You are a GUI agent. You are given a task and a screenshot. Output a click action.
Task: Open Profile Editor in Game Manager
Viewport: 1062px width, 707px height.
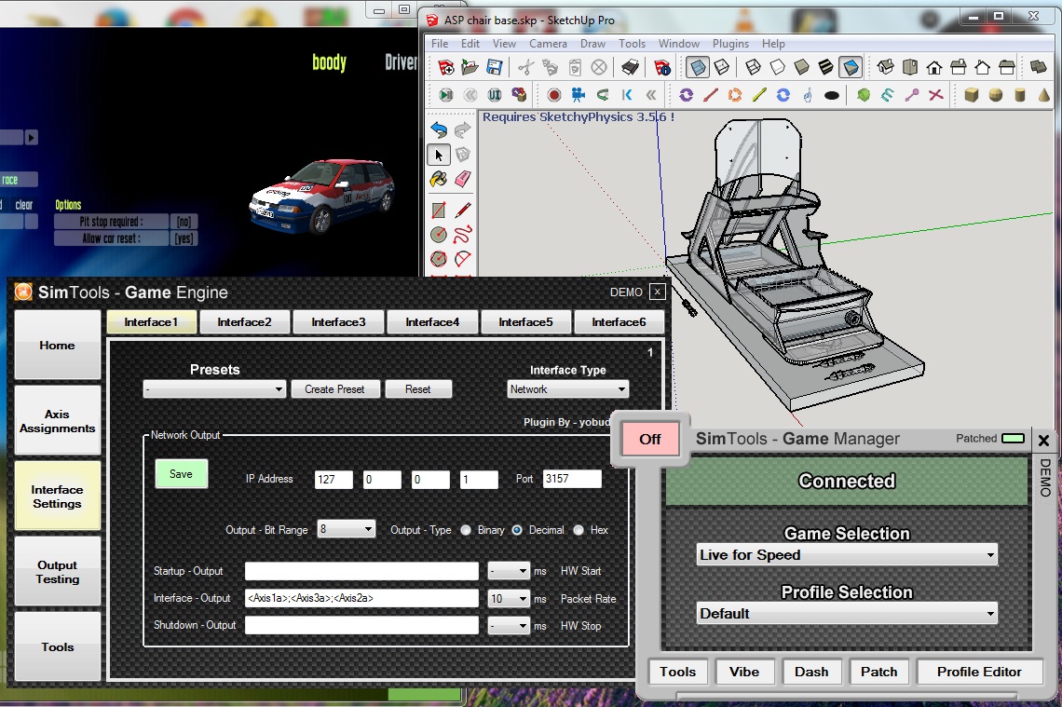click(979, 672)
